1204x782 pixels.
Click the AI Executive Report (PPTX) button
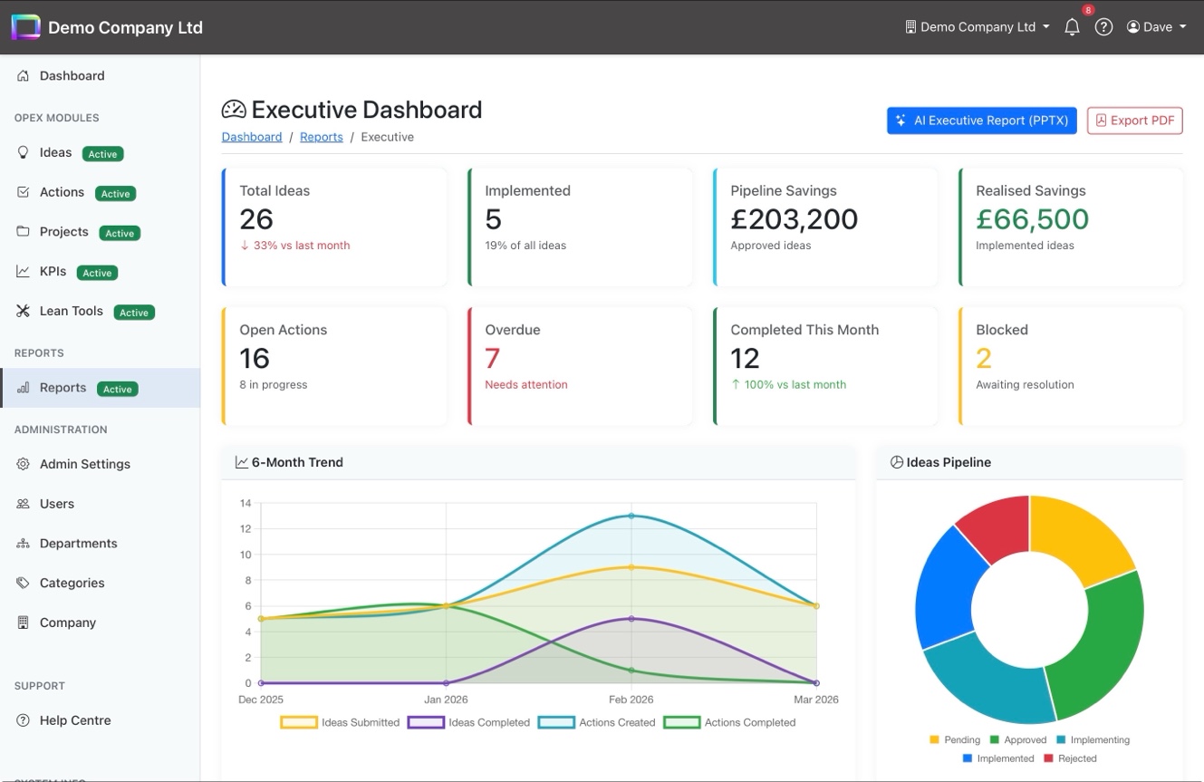click(981, 120)
